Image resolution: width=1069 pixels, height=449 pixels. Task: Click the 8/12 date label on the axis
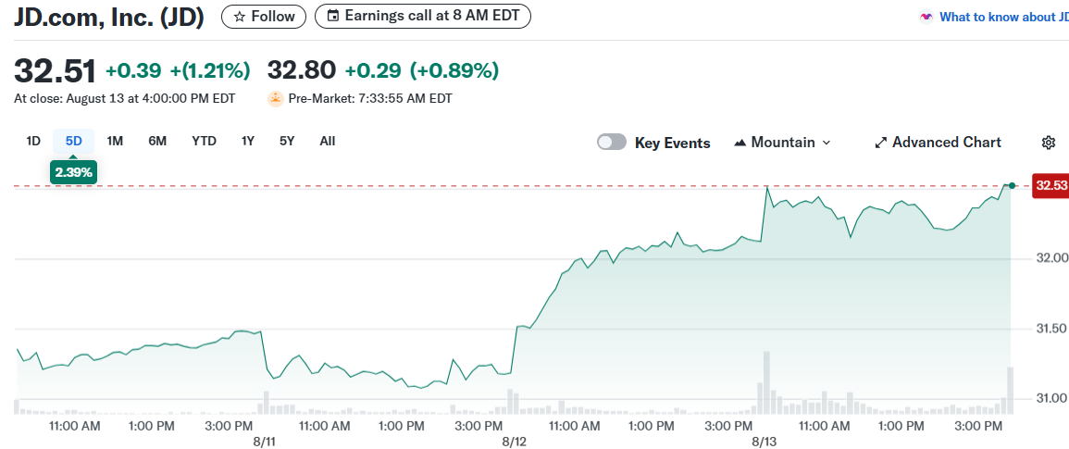tap(512, 442)
